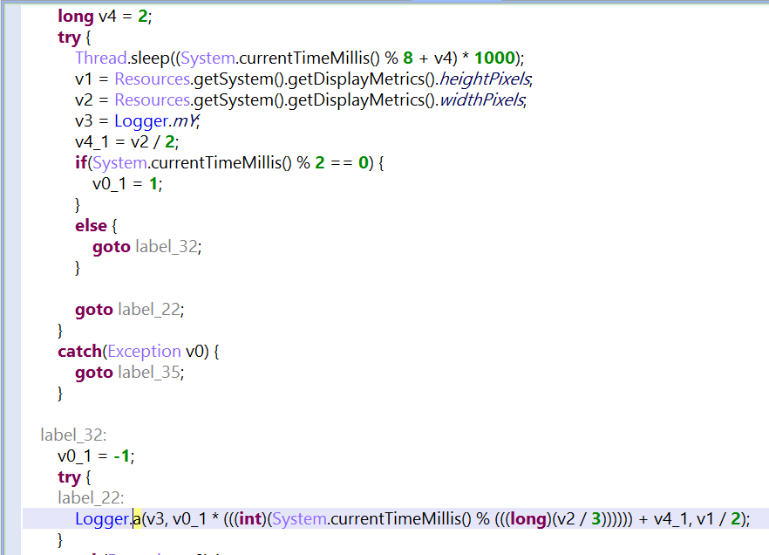Click label_22 in the goto statement
The height and width of the screenshot is (555, 769).
click(x=151, y=309)
